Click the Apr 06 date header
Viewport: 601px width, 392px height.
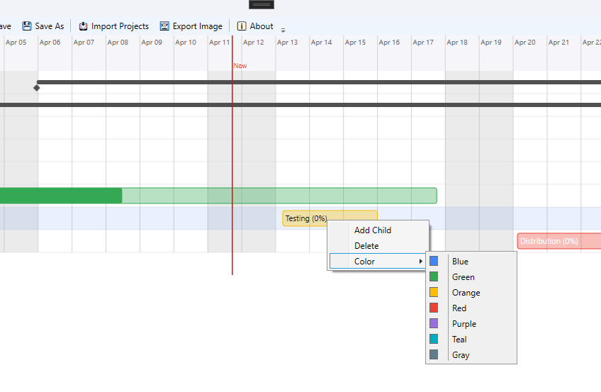point(50,42)
